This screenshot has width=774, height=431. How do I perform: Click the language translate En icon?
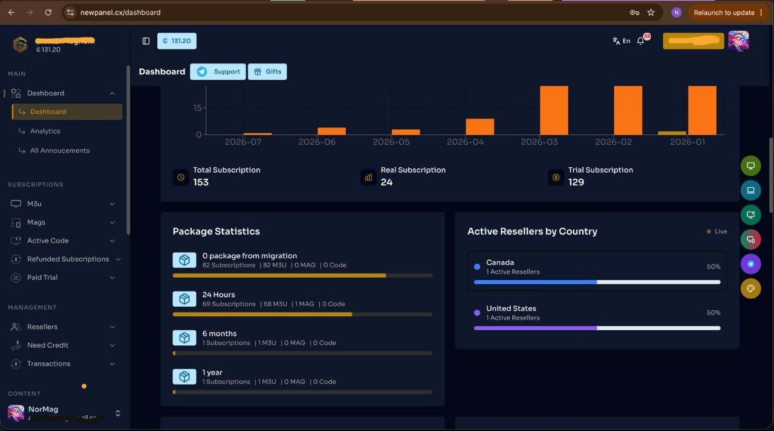621,41
